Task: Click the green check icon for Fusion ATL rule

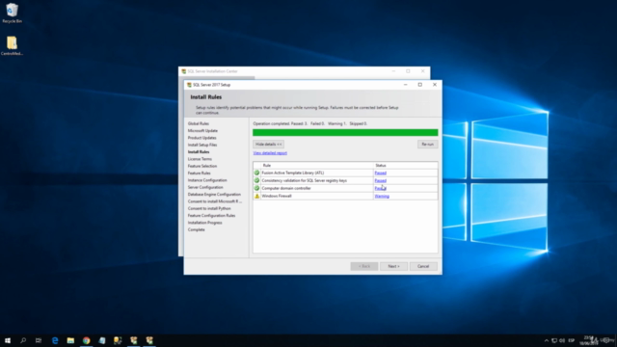Action: (257, 173)
